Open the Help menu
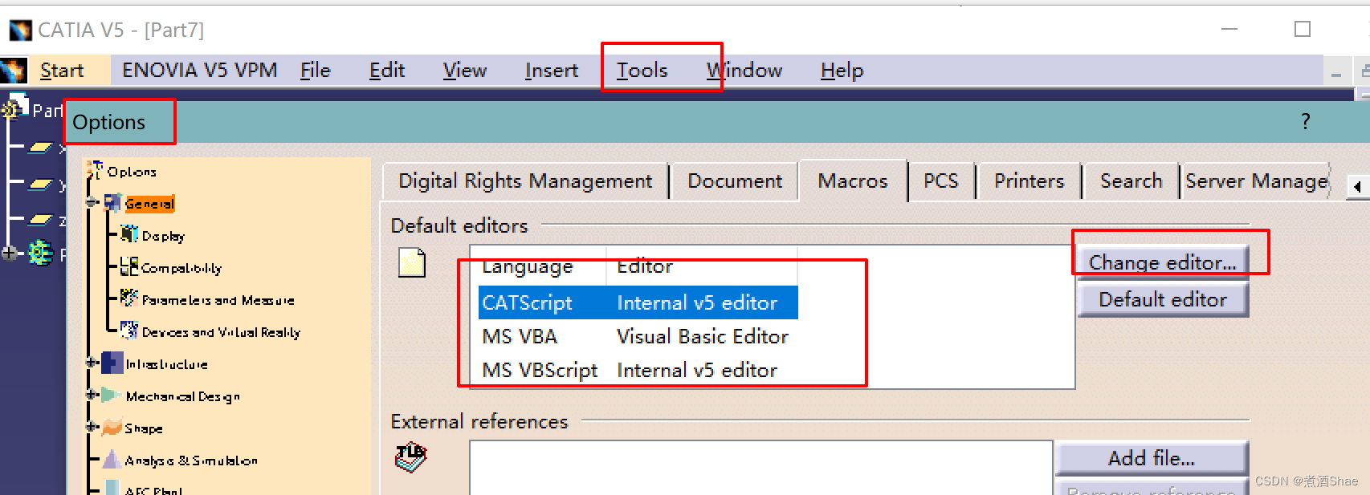This screenshot has width=1370, height=495. [842, 71]
